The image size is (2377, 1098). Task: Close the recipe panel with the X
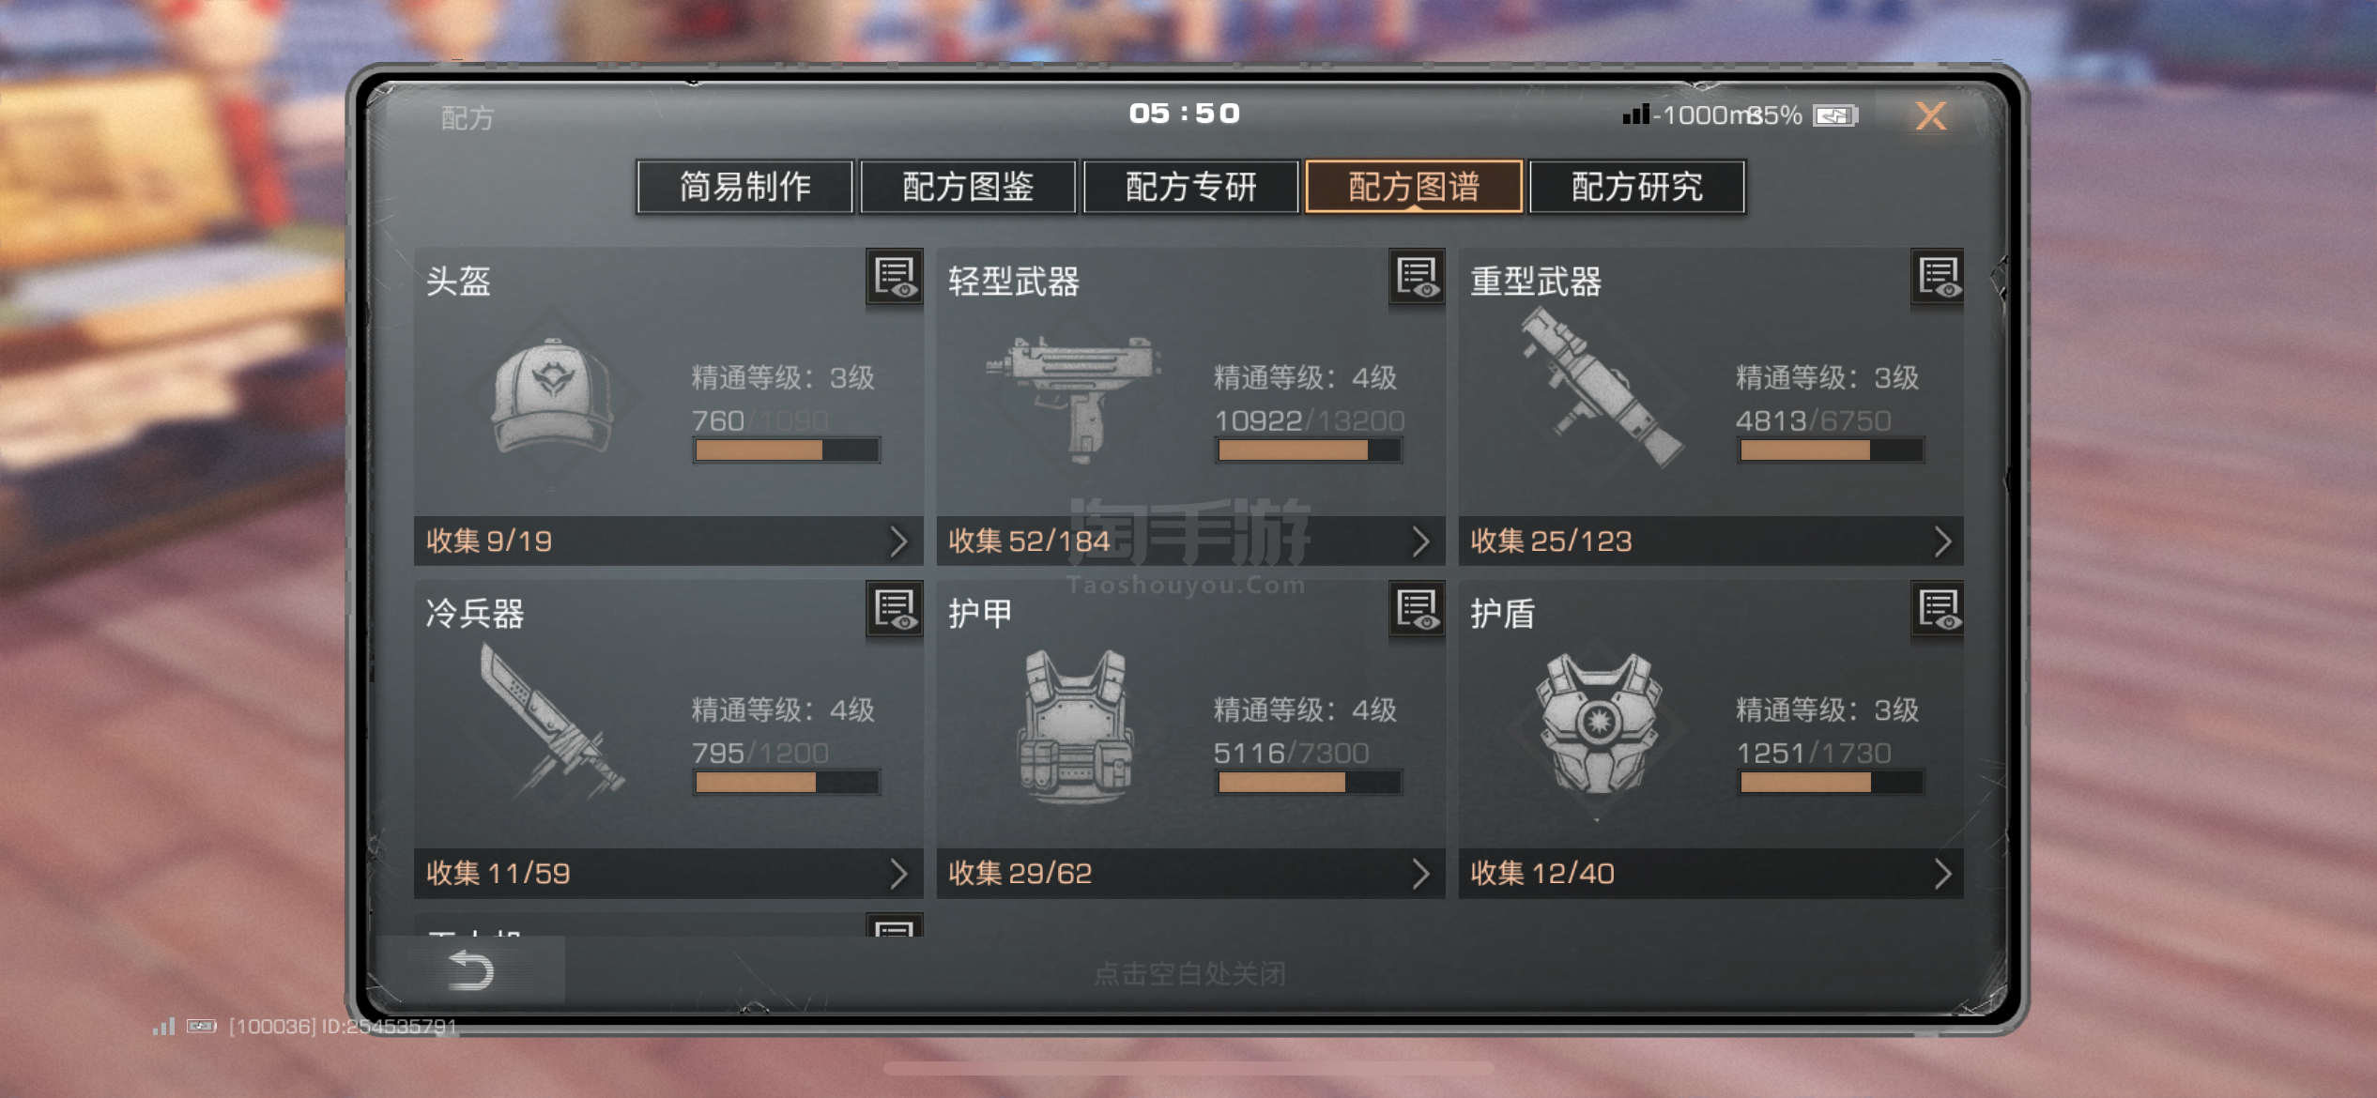click(1930, 115)
